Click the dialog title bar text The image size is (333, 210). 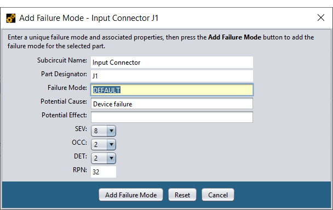[89, 18]
